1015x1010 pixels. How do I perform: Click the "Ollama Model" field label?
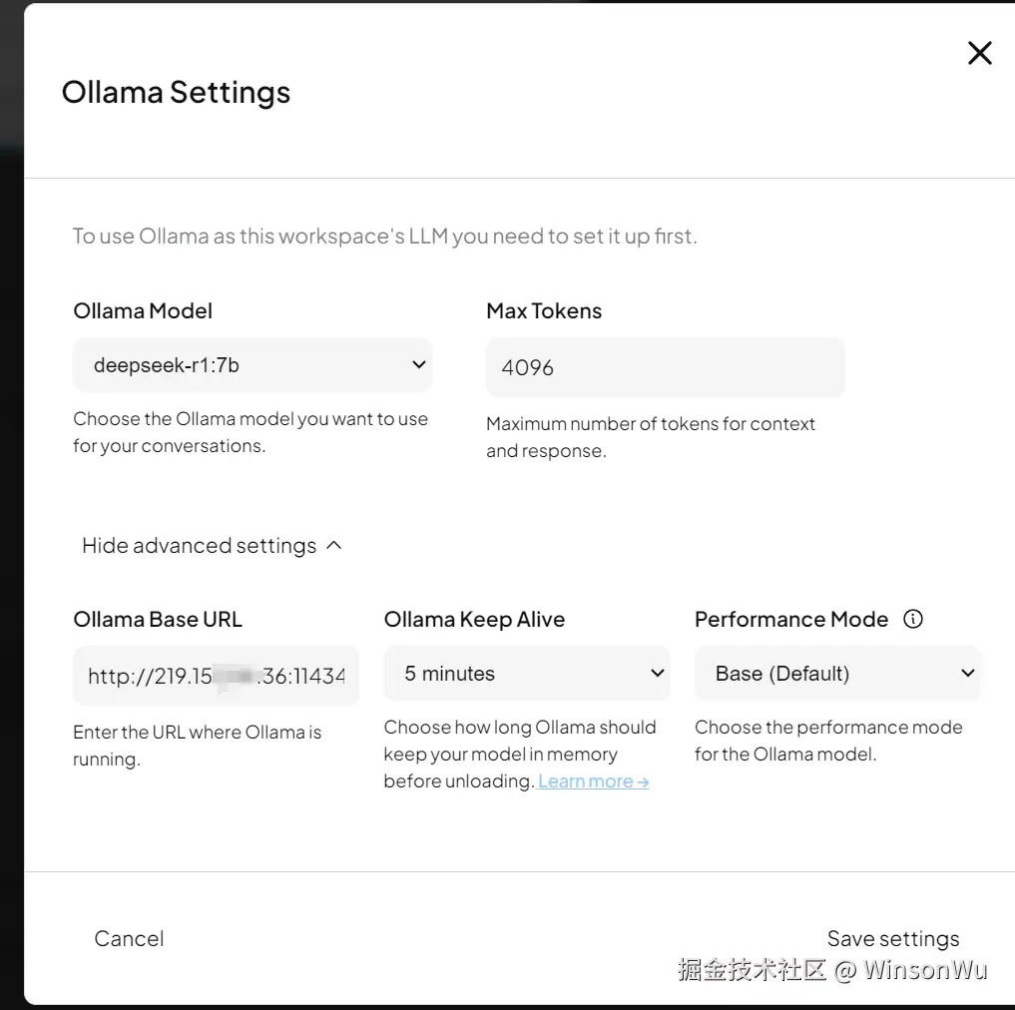point(143,311)
